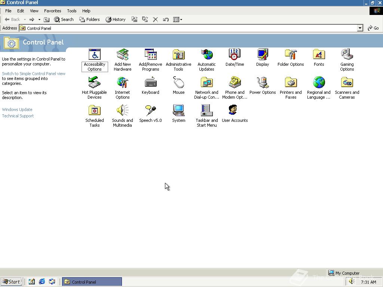383x287 pixels.
Task: Open Add/Remove Programs
Action: tap(150, 60)
